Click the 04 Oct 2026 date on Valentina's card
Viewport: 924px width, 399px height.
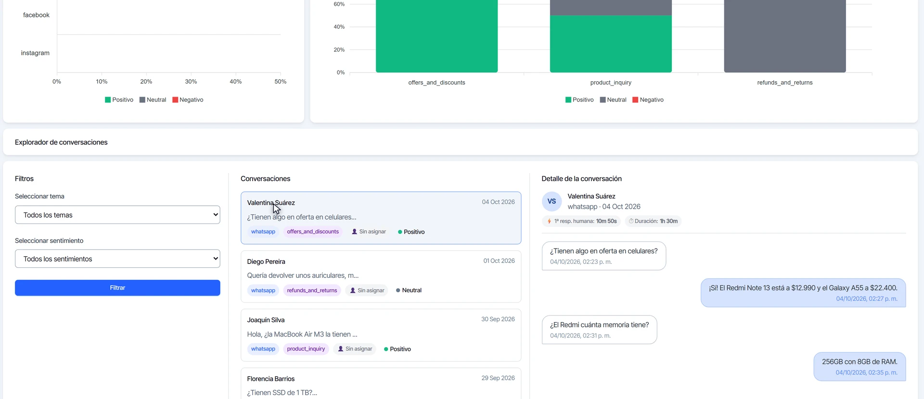(x=499, y=202)
